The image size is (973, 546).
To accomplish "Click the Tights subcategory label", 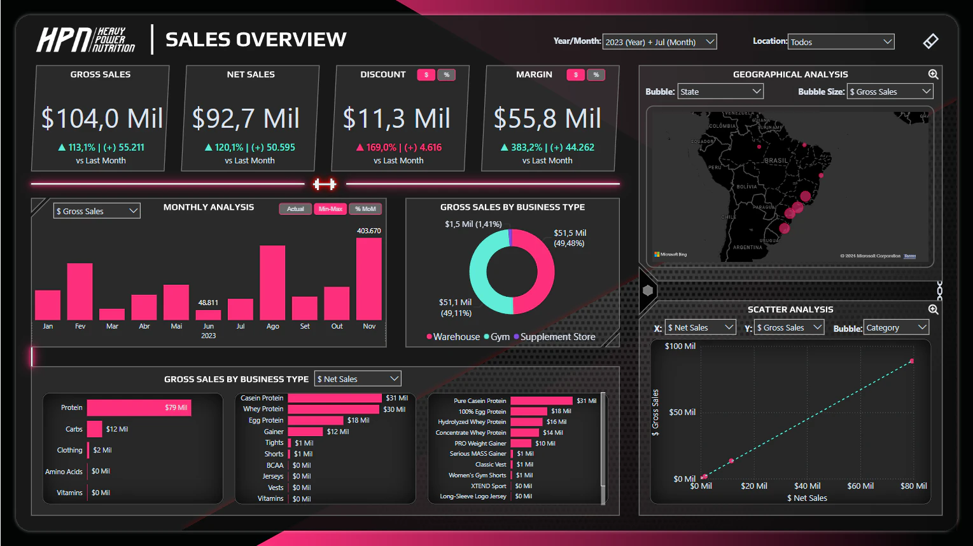I will point(274,443).
